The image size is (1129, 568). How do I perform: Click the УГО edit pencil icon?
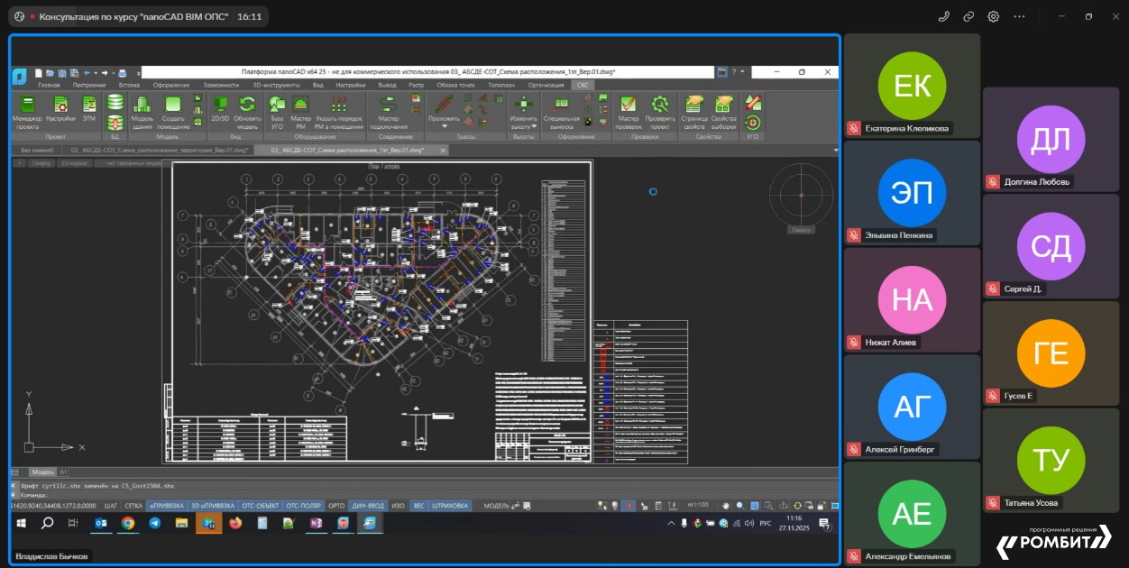point(754,102)
